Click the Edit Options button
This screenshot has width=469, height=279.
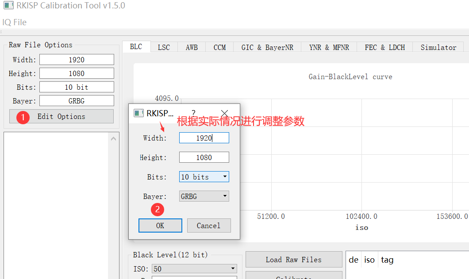pyautogui.click(x=61, y=116)
